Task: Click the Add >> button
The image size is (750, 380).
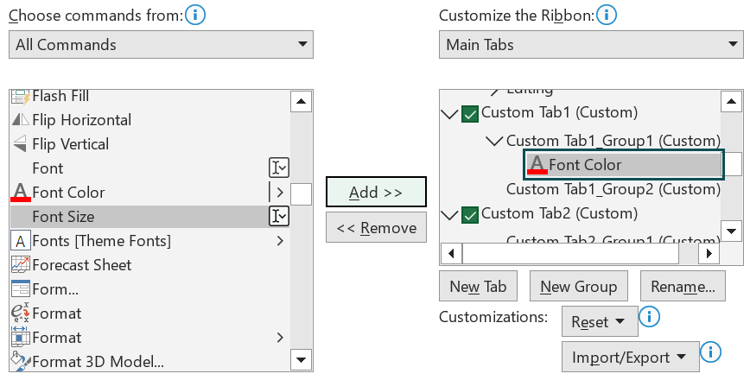Action: click(376, 192)
